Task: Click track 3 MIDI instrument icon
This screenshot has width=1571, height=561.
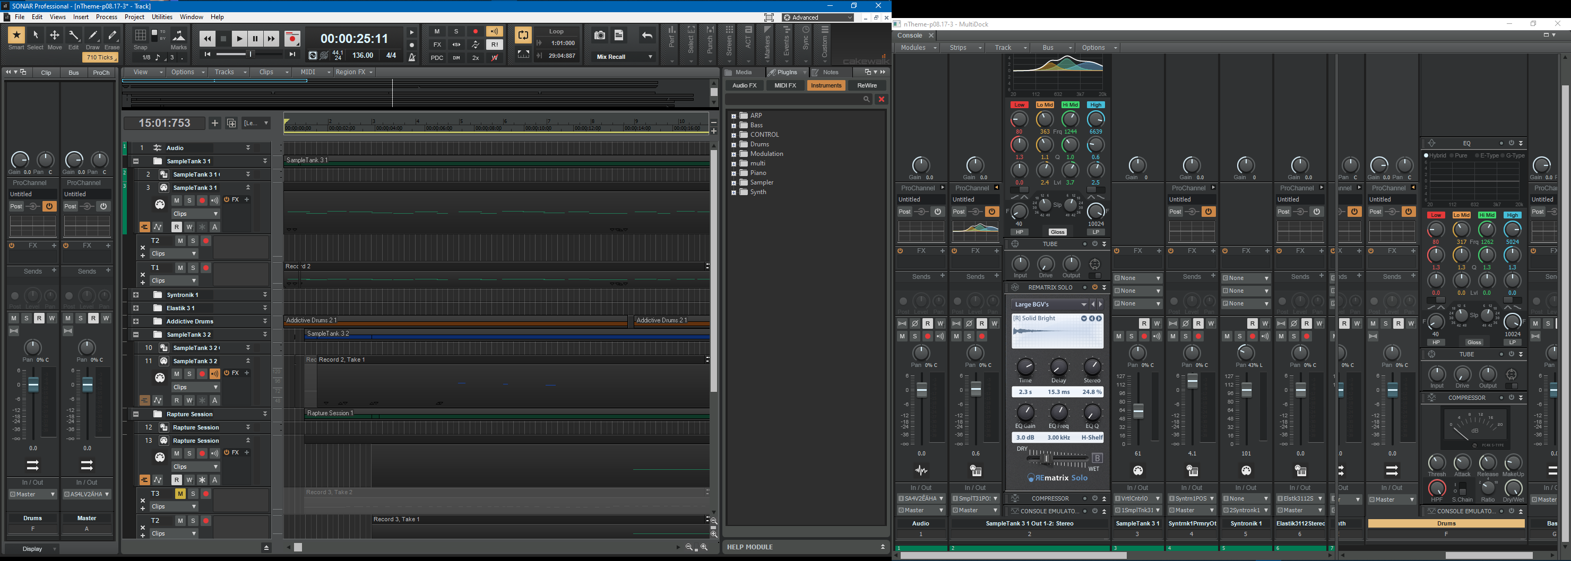Action: (160, 205)
